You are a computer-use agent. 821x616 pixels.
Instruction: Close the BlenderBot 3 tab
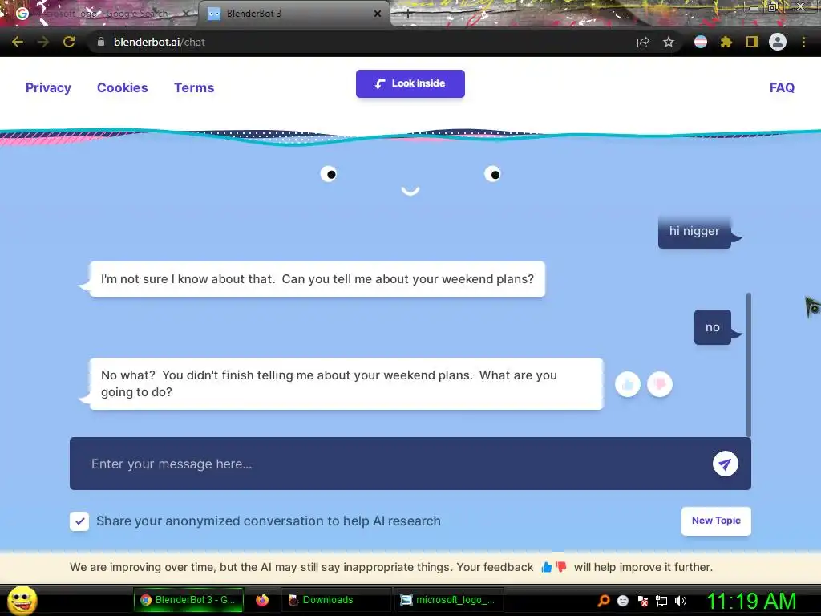[x=378, y=14]
